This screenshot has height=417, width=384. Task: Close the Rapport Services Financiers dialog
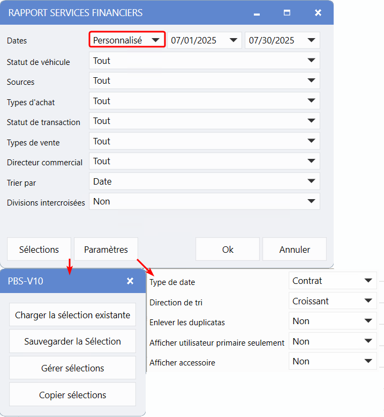[x=318, y=12]
